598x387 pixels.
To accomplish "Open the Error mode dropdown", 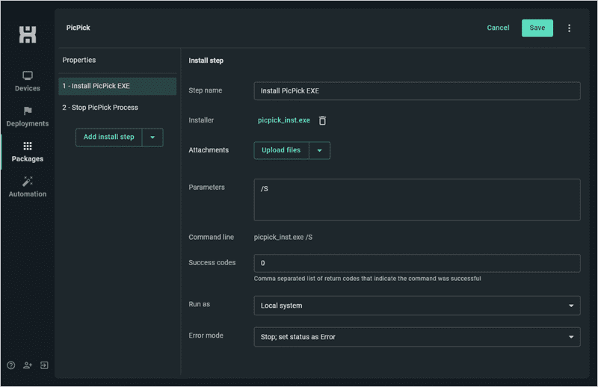I will [x=417, y=337].
